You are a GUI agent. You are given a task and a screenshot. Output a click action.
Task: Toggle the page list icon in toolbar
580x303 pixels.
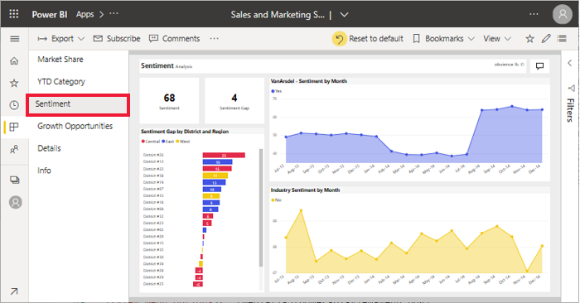coord(562,38)
